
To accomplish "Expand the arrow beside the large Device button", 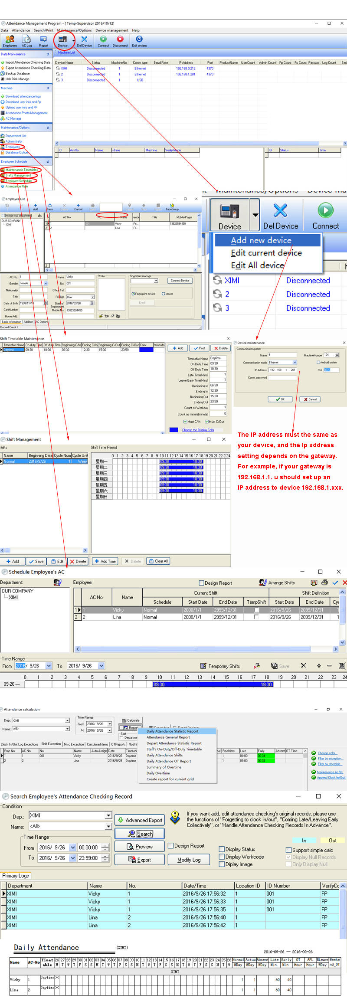I will point(255,215).
